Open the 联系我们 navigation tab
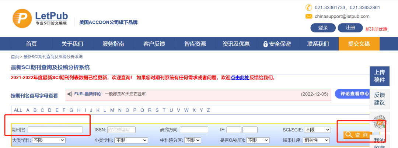The height and width of the screenshot is (148, 398). coord(318,44)
